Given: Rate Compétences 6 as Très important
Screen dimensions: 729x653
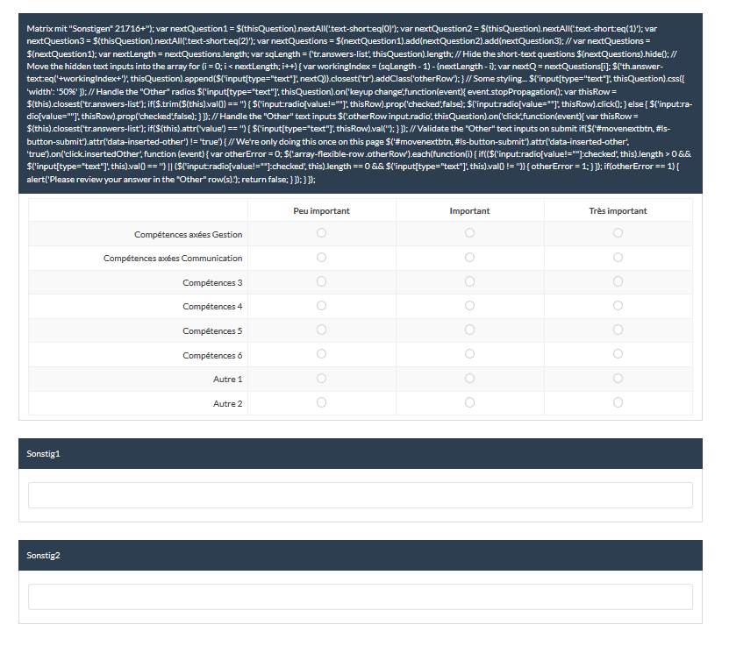Looking at the screenshot, I should [618, 354].
